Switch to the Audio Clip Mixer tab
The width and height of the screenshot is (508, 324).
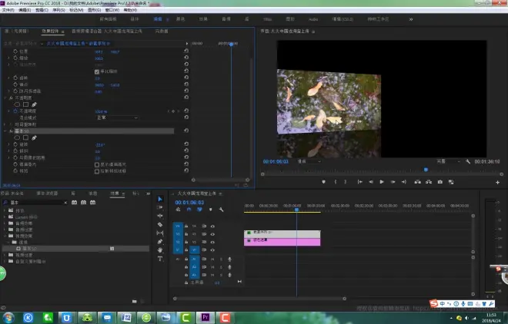(106, 31)
